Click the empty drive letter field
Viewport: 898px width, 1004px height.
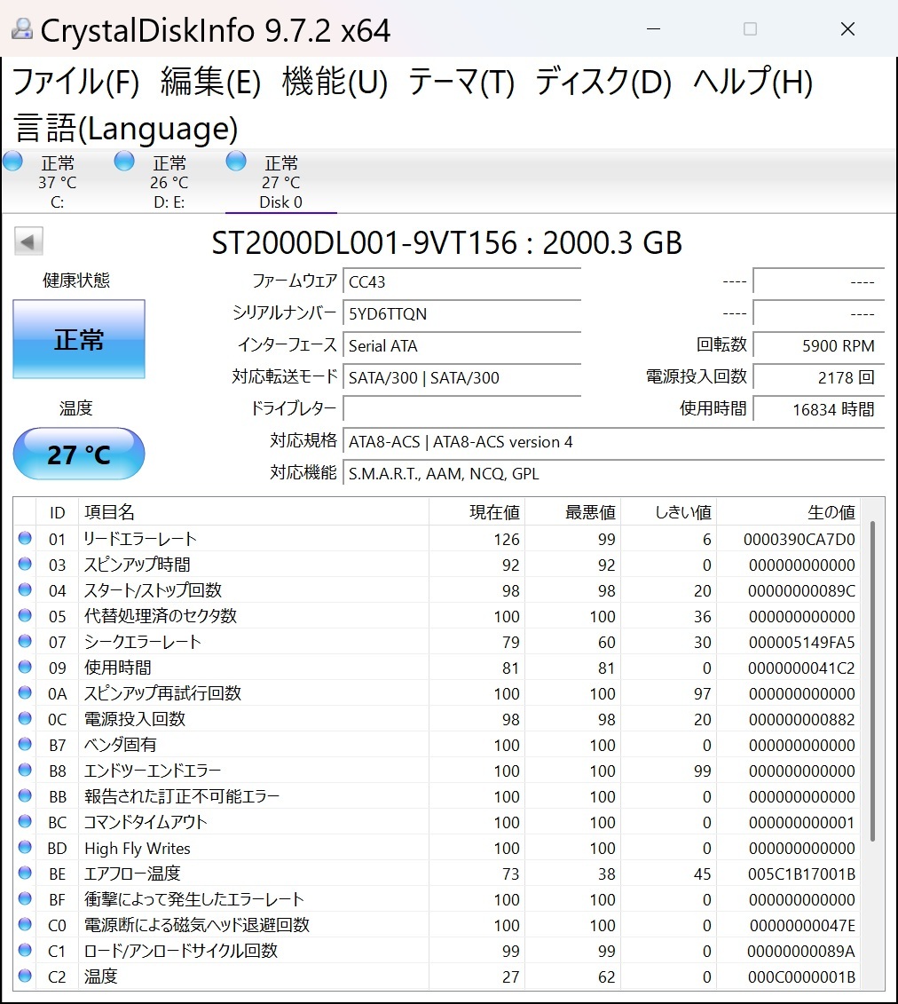point(461,408)
